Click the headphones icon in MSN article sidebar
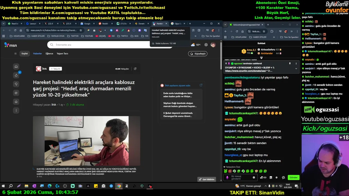Screen dimensions: 349x196 16,67
